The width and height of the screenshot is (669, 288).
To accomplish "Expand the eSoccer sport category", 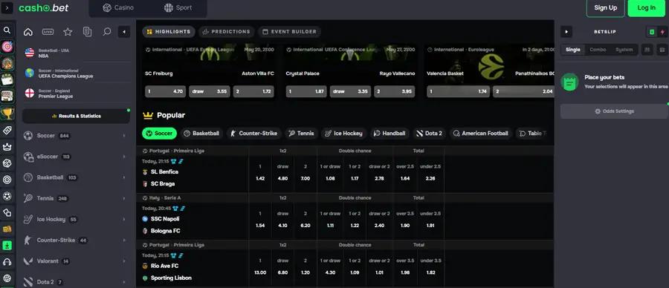I will (x=76, y=157).
